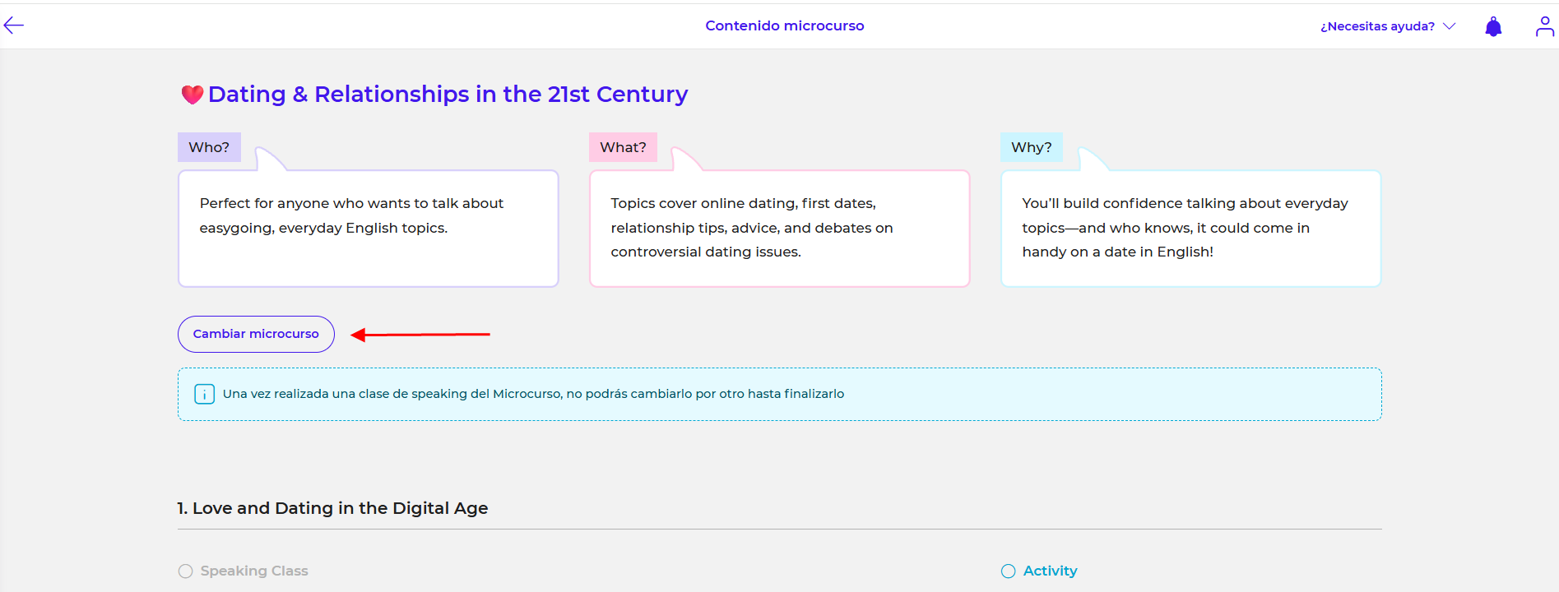This screenshot has width=1559, height=592.
Task: Open the ¿Necesitas ayuda? help menu
Action: (1377, 26)
